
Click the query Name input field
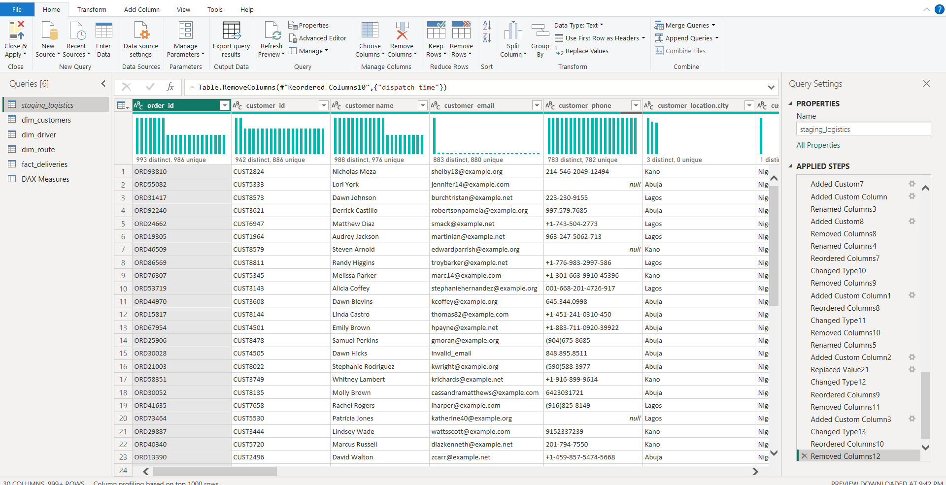pyautogui.click(x=863, y=129)
